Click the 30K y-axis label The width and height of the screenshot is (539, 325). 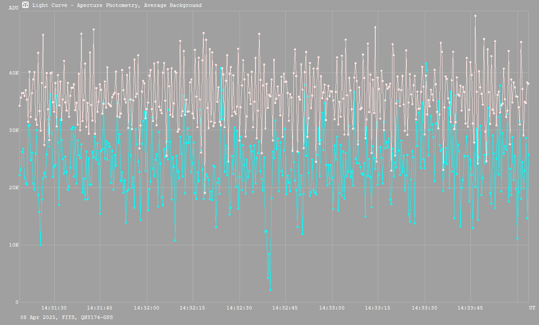tap(14, 130)
